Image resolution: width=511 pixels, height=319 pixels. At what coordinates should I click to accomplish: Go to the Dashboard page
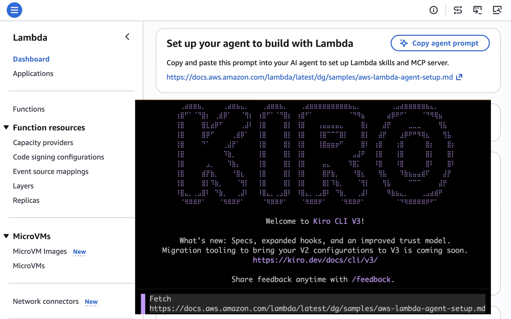[x=31, y=59]
